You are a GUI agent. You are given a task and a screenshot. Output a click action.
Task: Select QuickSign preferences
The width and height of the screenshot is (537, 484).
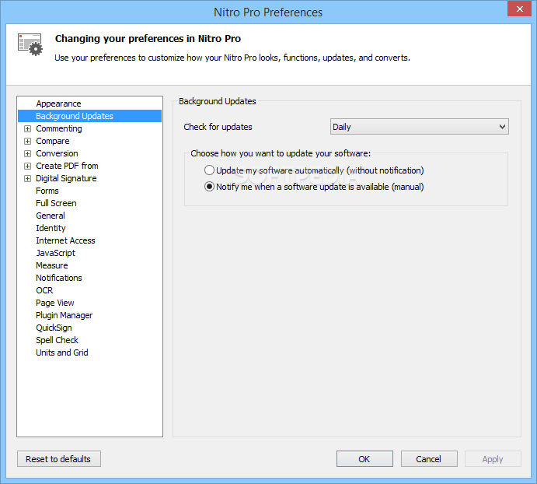point(54,328)
